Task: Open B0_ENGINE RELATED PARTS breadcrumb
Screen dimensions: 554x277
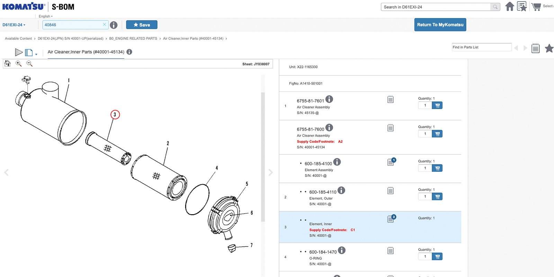Action: click(x=133, y=38)
